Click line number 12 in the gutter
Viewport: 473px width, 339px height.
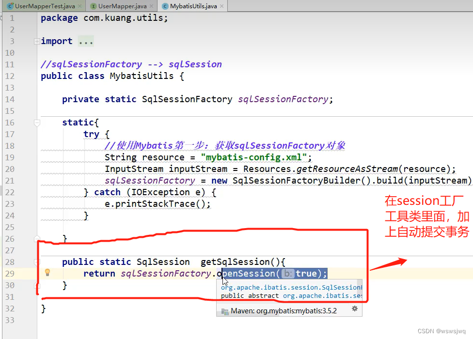(x=10, y=76)
